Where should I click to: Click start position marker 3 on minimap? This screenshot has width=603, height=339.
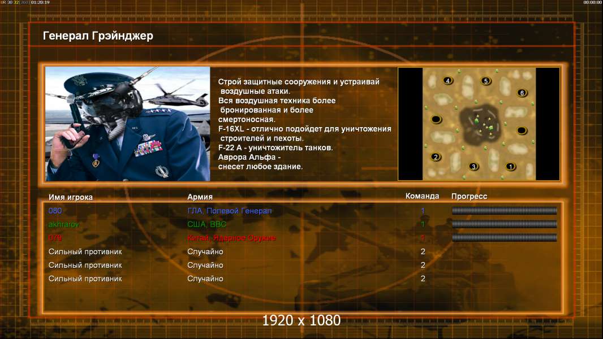pyautogui.click(x=474, y=167)
